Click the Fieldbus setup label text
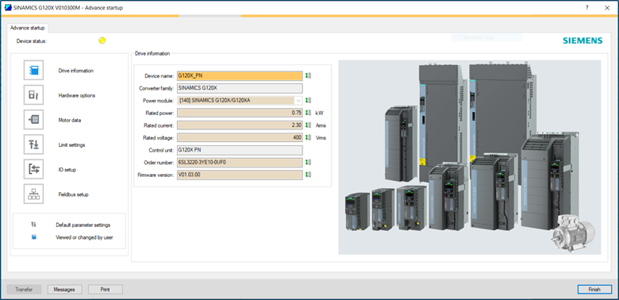This screenshot has height=300, width=619. (73, 194)
